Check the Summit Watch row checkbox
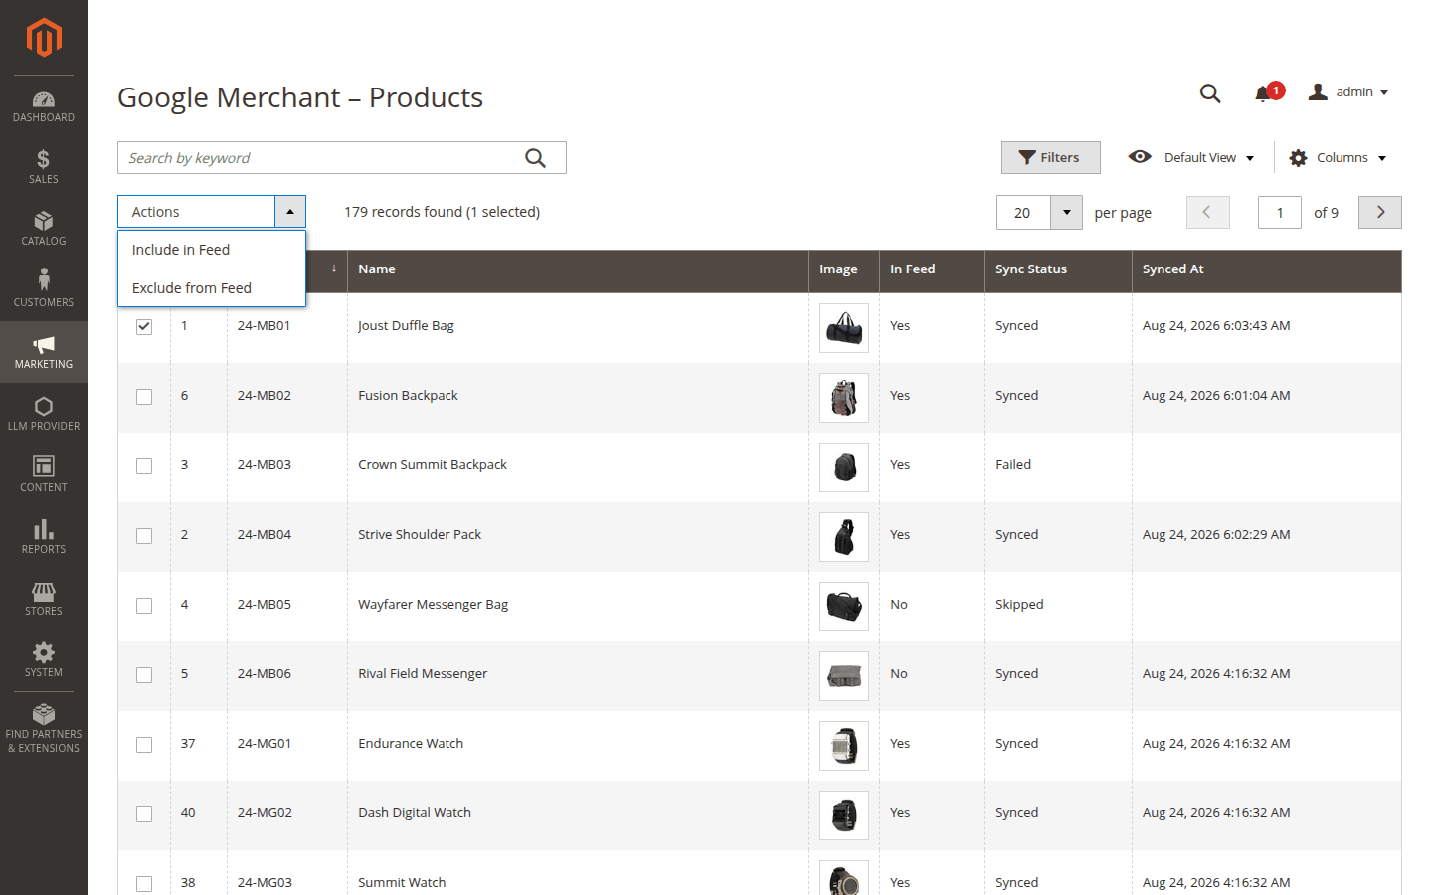Image resolution: width=1432 pixels, height=895 pixels. pyautogui.click(x=144, y=883)
